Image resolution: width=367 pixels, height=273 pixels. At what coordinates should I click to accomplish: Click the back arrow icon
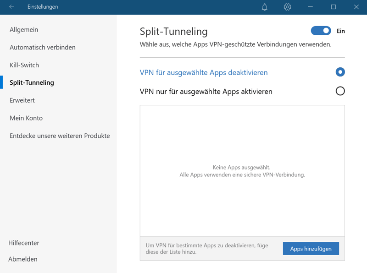(11, 7)
